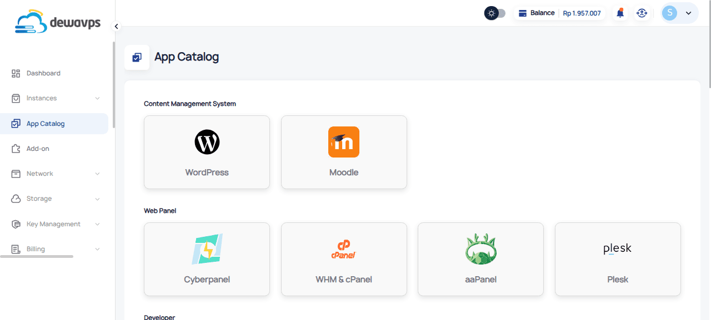This screenshot has width=711, height=320.
Task: Open the Add-on puzzle icon
Action: coord(16,148)
